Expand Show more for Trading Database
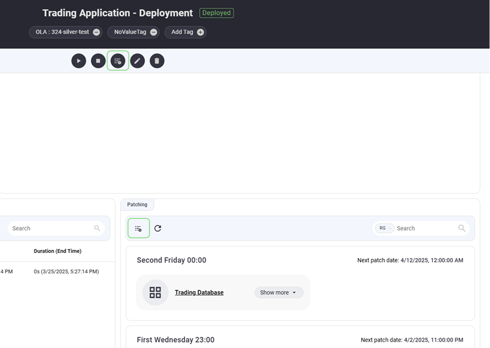Image resolution: width=490 pixels, height=348 pixels. tap(279, 292)
